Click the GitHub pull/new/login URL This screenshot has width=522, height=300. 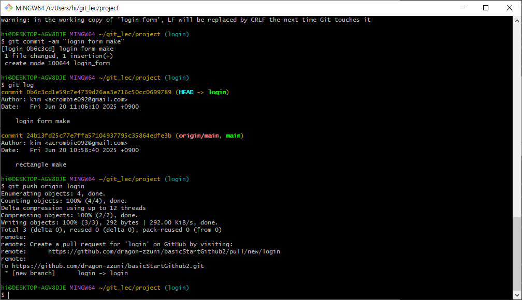pos(164,251)
